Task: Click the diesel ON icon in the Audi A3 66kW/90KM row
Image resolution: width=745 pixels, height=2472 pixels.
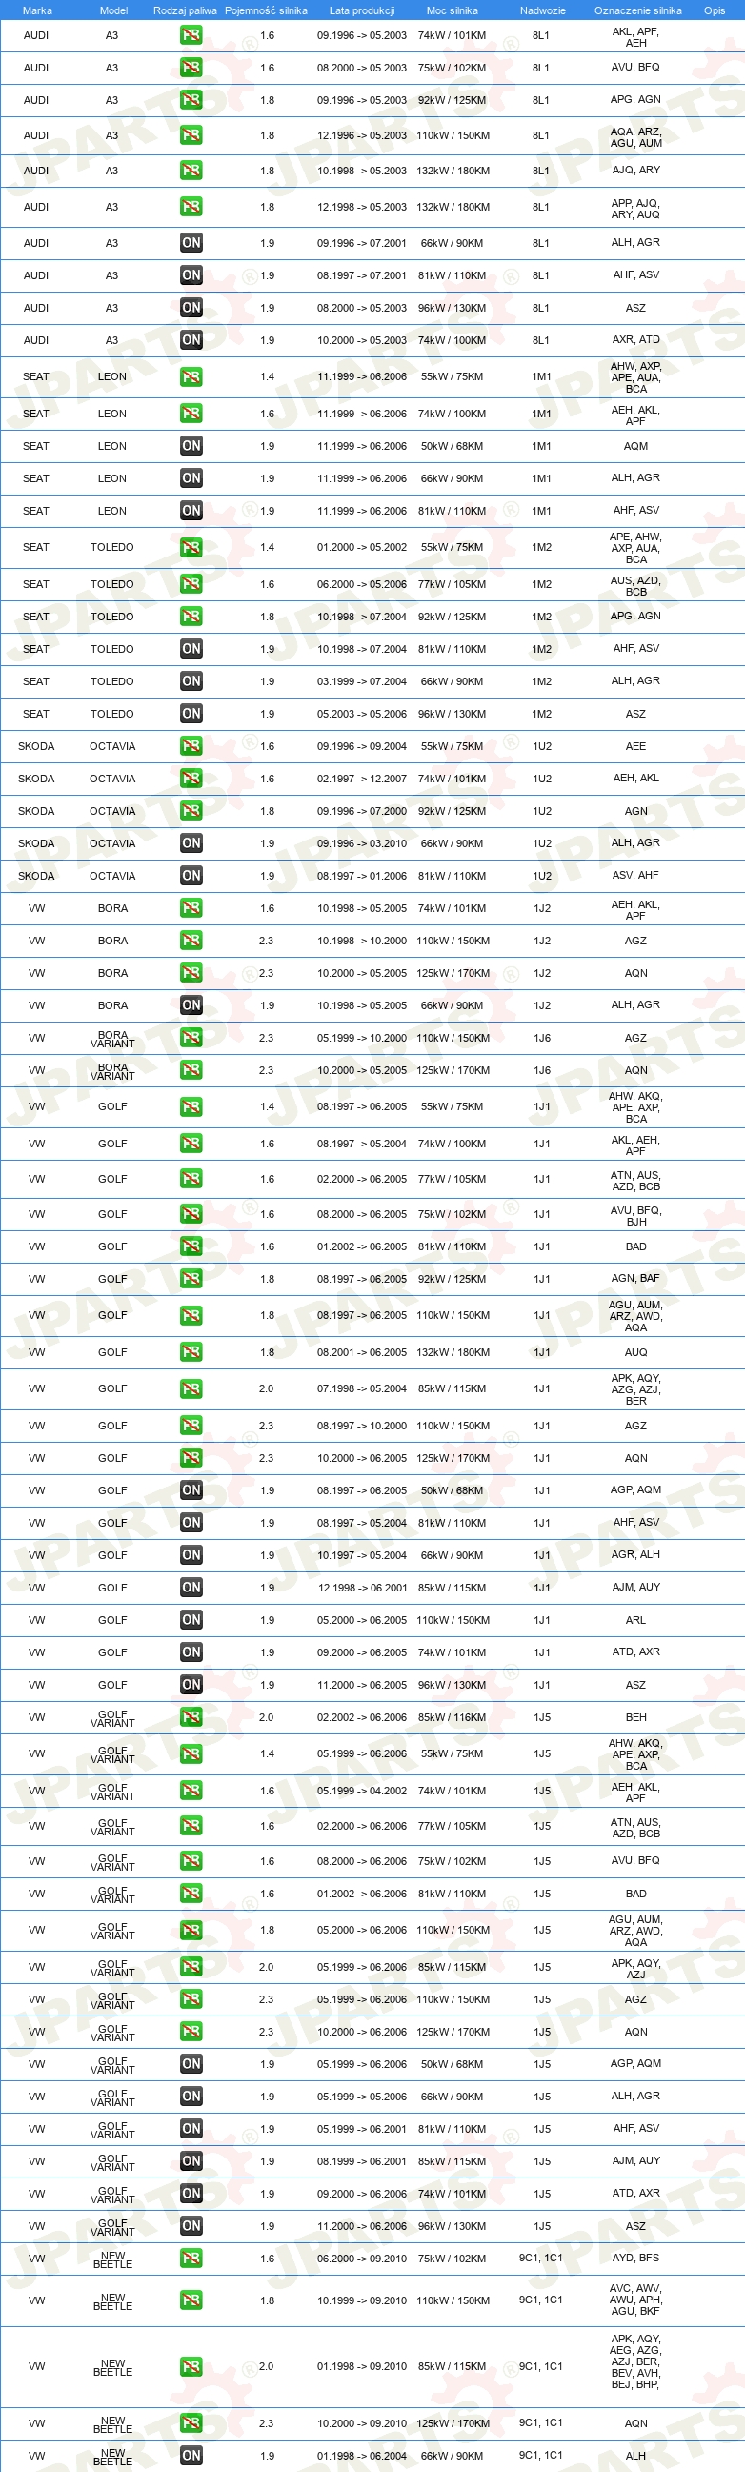Action: [x=191, y=243]
